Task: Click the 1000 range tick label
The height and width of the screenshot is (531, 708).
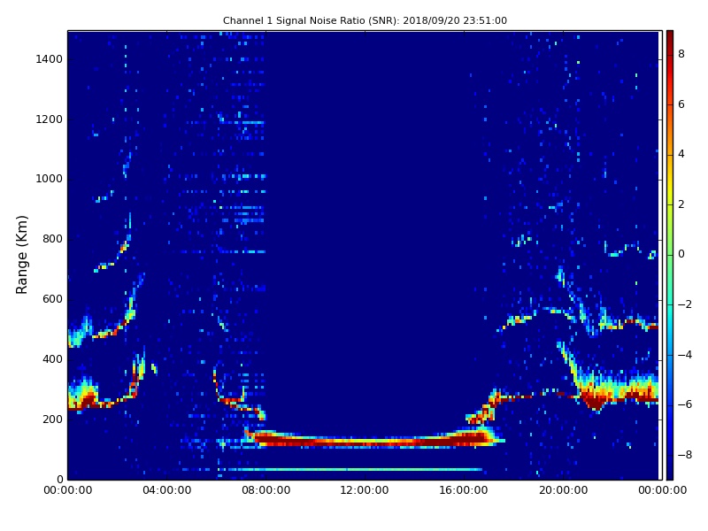Action: coord(50,179)
